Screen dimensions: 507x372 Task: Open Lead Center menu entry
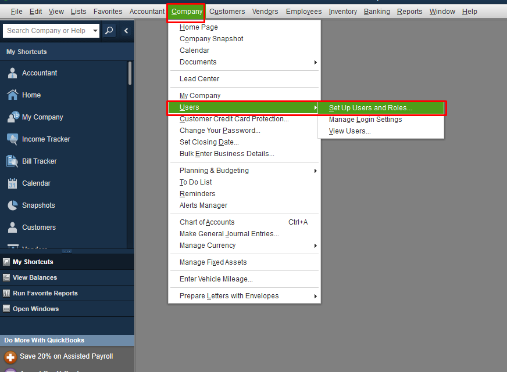pos(244,79)
